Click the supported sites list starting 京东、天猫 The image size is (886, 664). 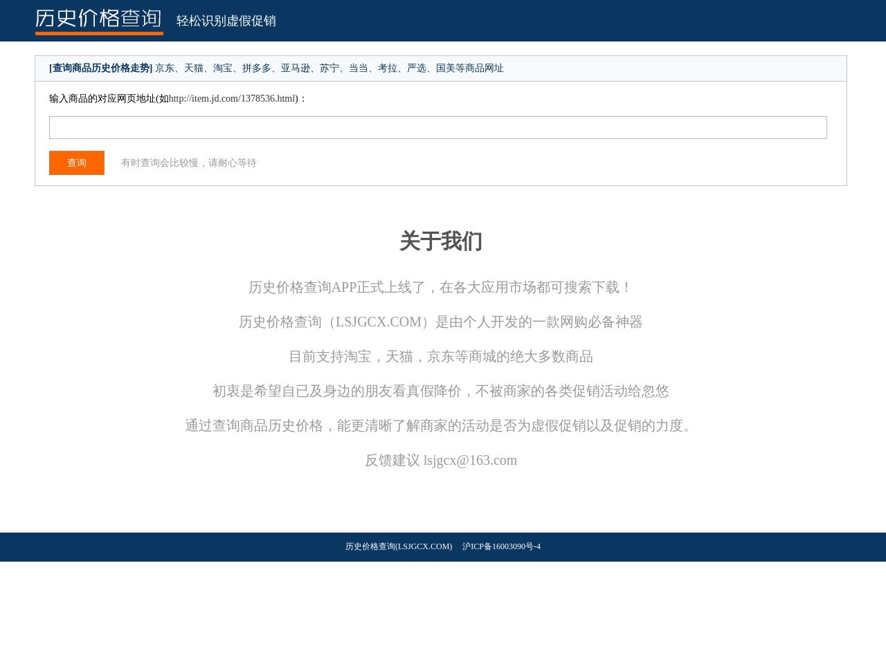click(x=329, y=68)
